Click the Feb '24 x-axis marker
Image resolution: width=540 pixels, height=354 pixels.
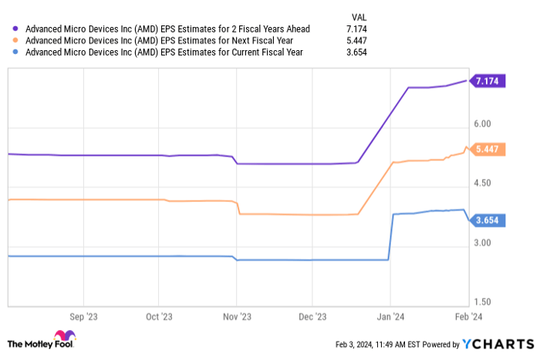coord(468,315)
